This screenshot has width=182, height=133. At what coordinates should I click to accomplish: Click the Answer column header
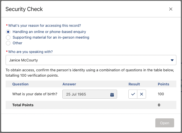coord(69,84)
